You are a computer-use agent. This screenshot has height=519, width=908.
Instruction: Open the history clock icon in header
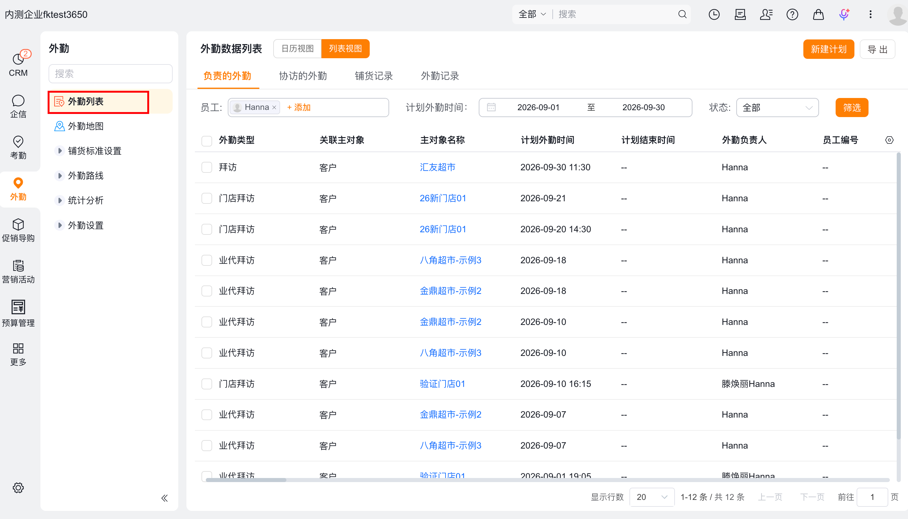click(x=714, y=14)
